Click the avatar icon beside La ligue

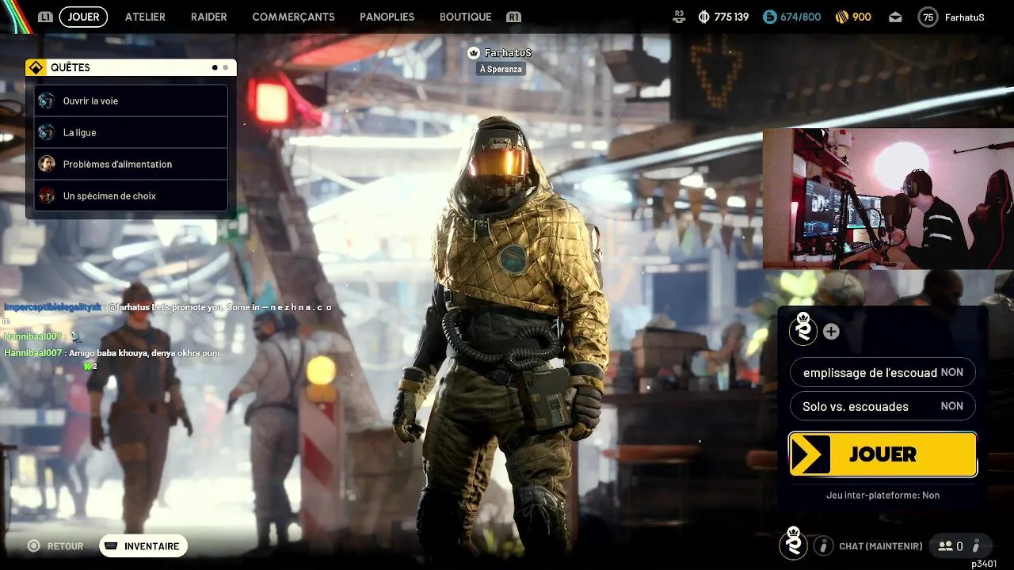click(47, 132)
